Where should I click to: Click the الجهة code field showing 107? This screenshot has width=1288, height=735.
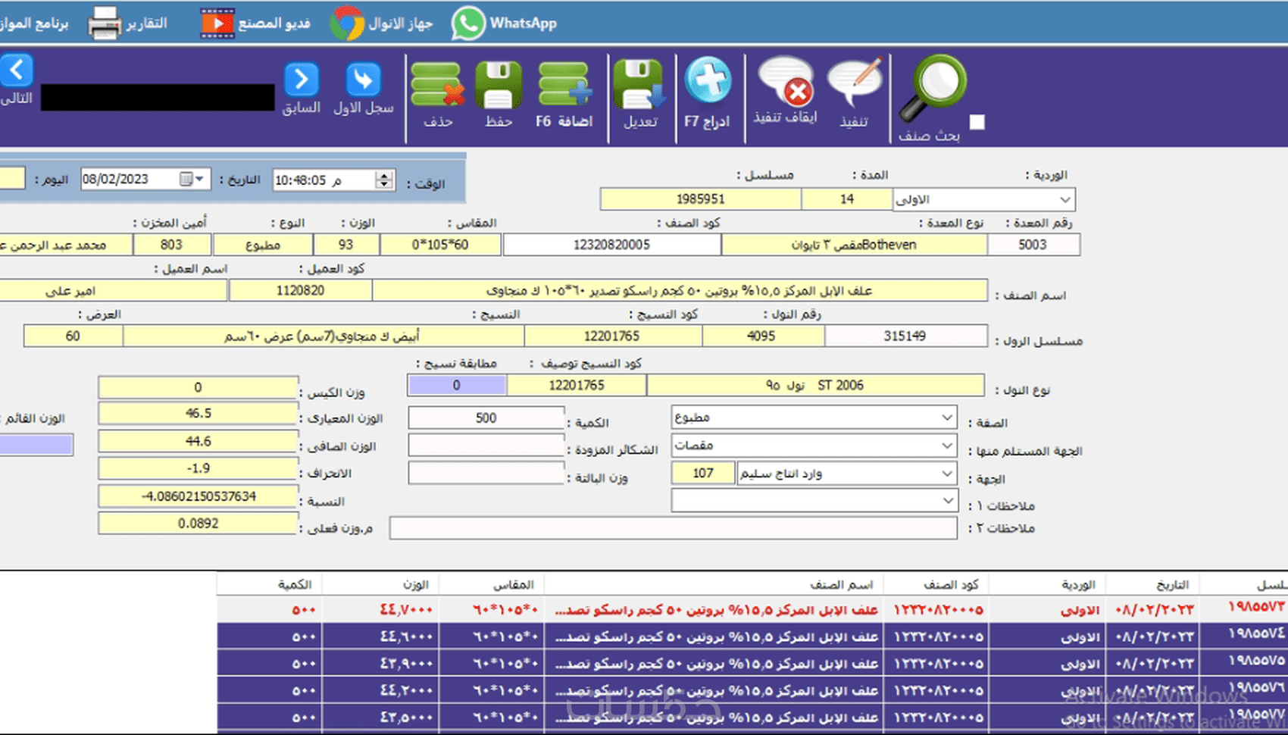[x=703, y=474]
